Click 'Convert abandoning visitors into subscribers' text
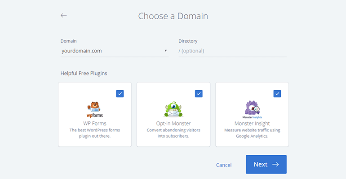This screenshot has width=346, height=179. pos(173,133)
